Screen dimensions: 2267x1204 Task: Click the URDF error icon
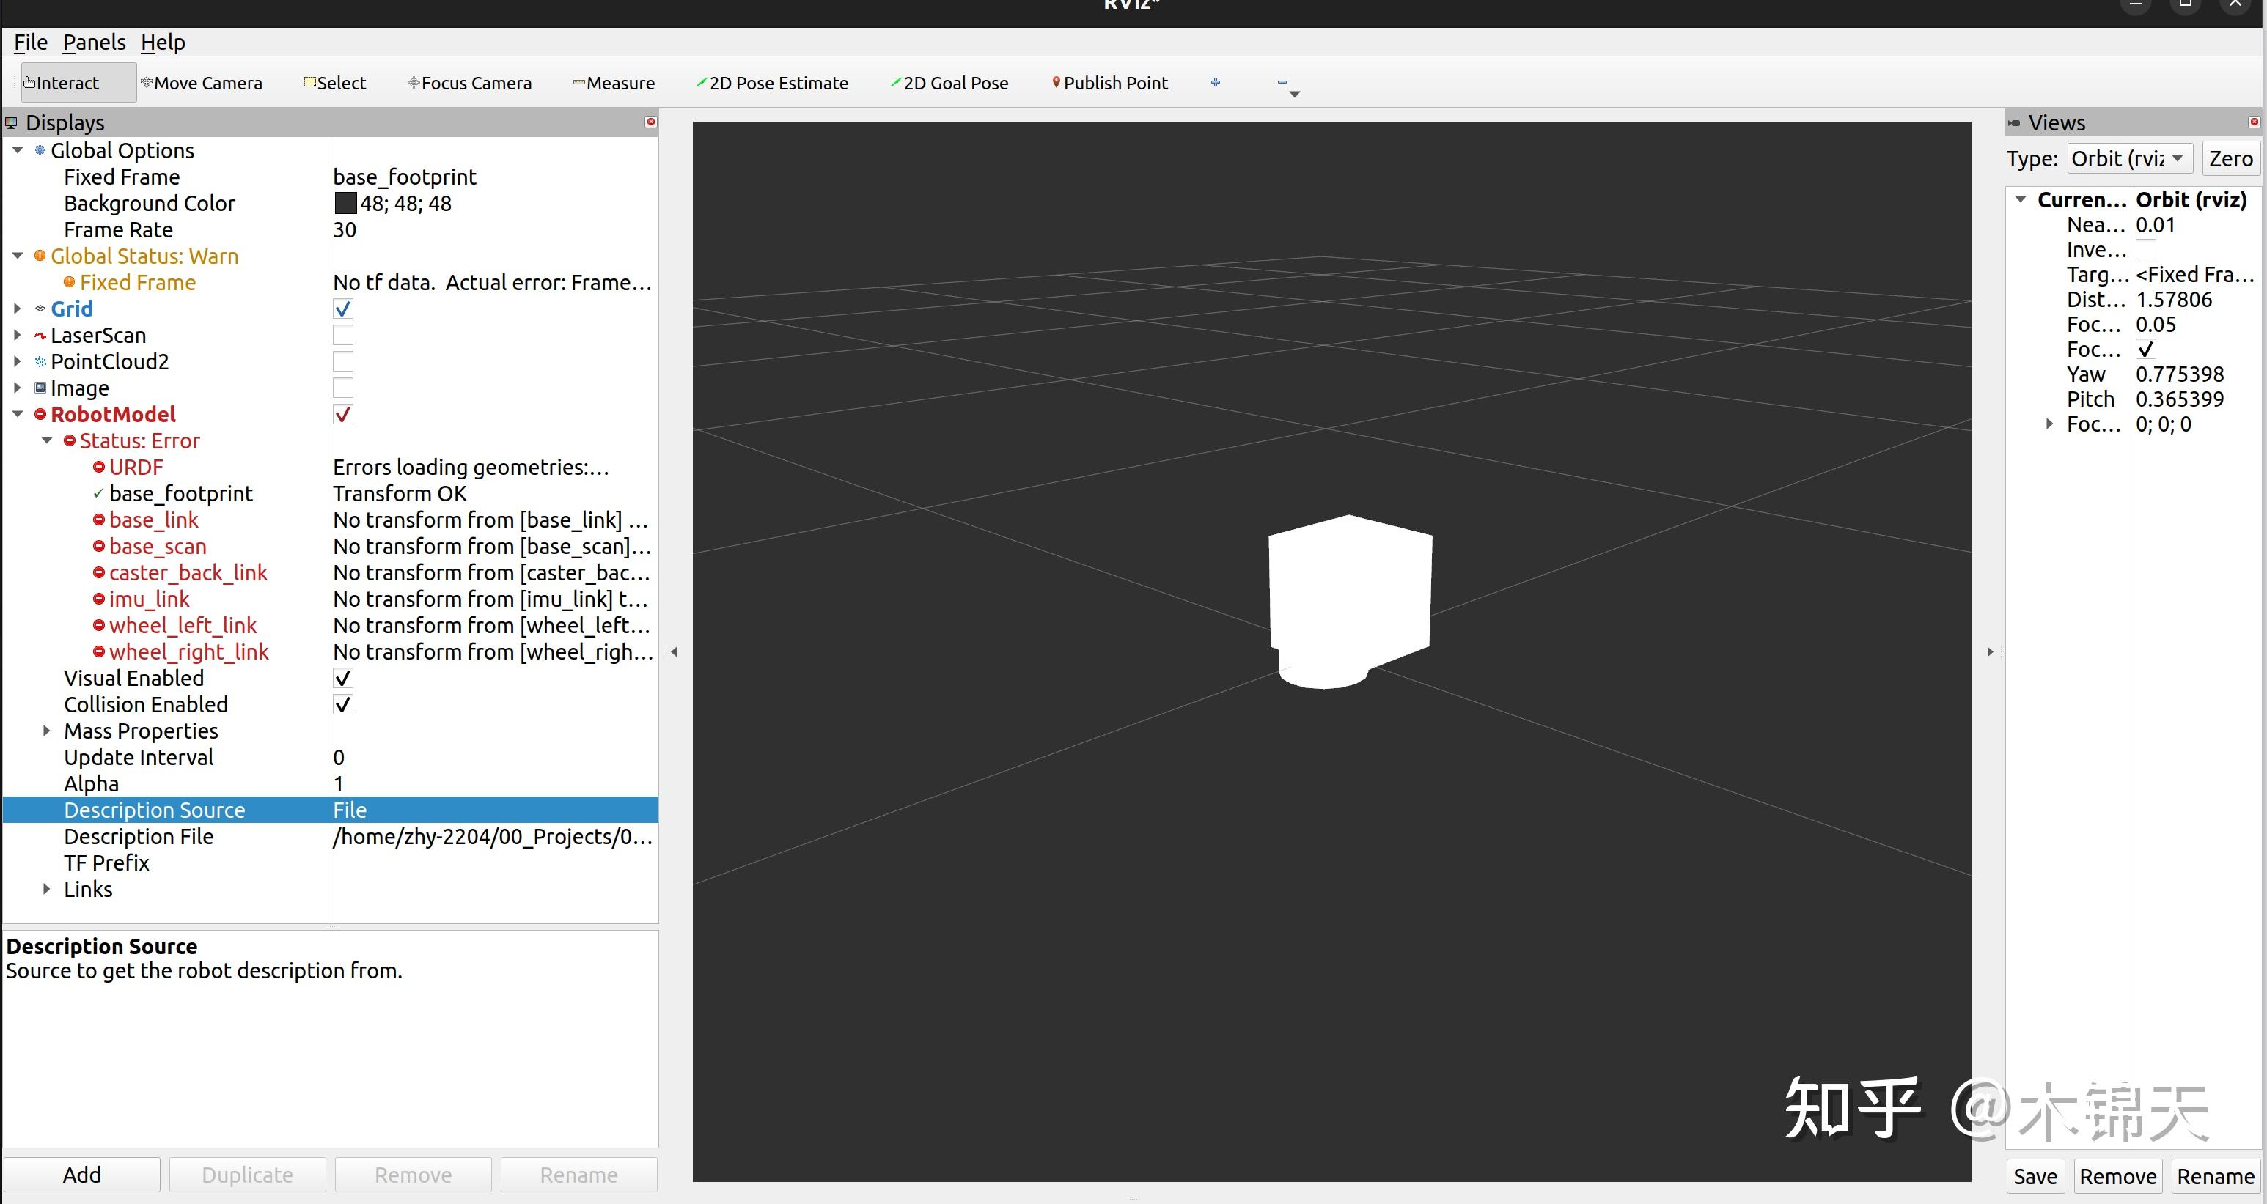[98, 467]
